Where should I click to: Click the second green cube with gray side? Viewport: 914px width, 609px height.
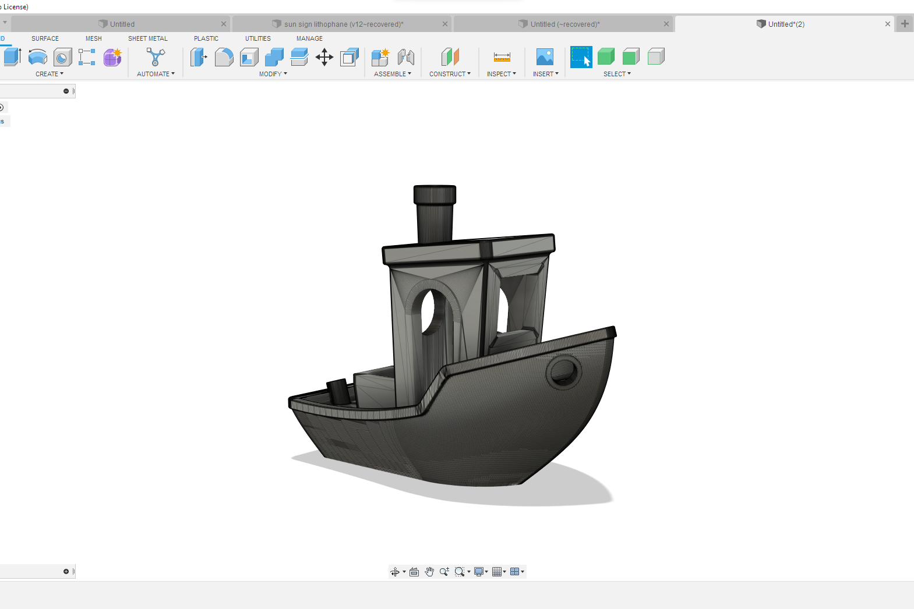pos(631,57)
